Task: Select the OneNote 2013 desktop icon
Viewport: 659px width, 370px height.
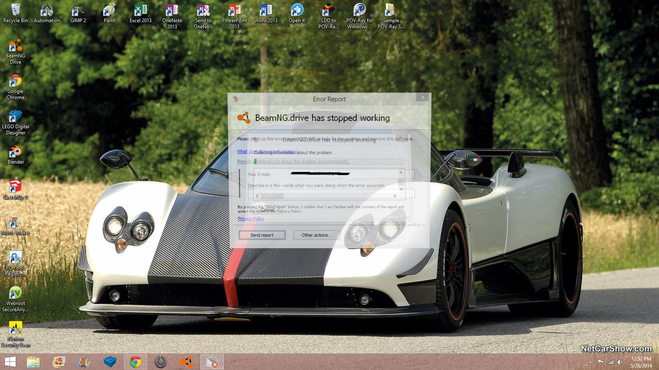Action: tap(172, 16)
